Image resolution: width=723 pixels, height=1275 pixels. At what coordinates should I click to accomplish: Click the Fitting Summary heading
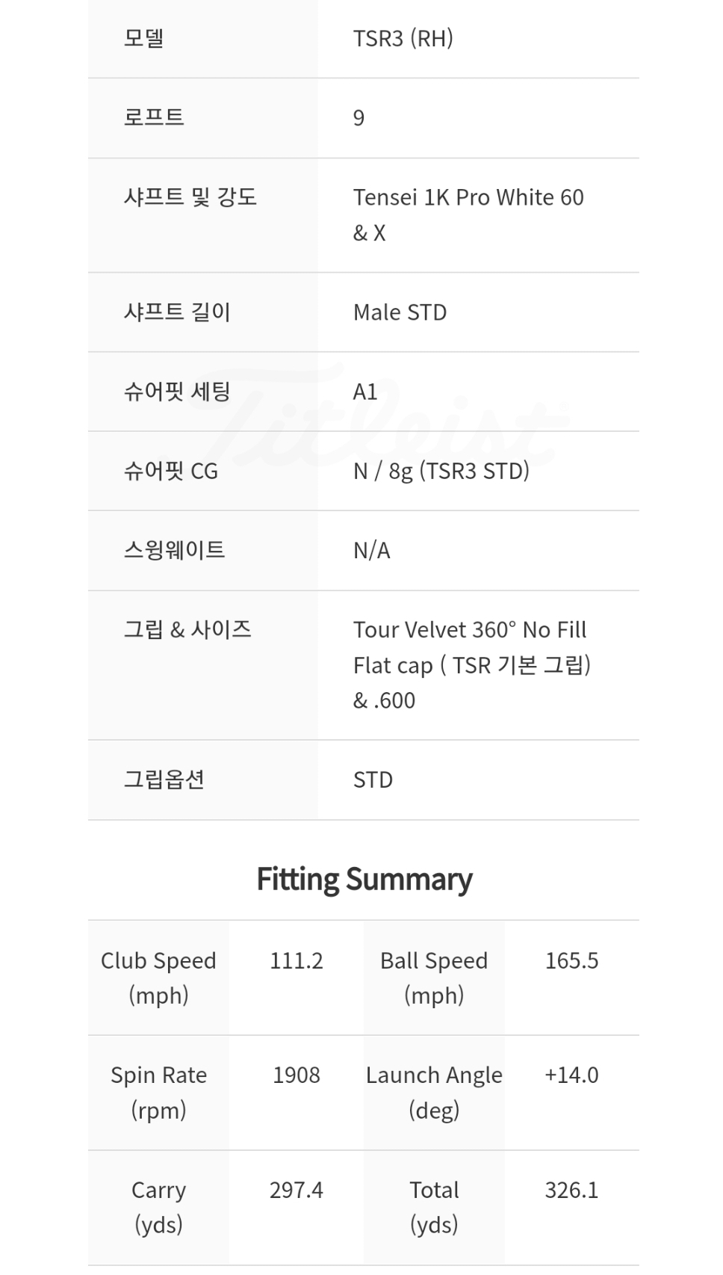364,879
